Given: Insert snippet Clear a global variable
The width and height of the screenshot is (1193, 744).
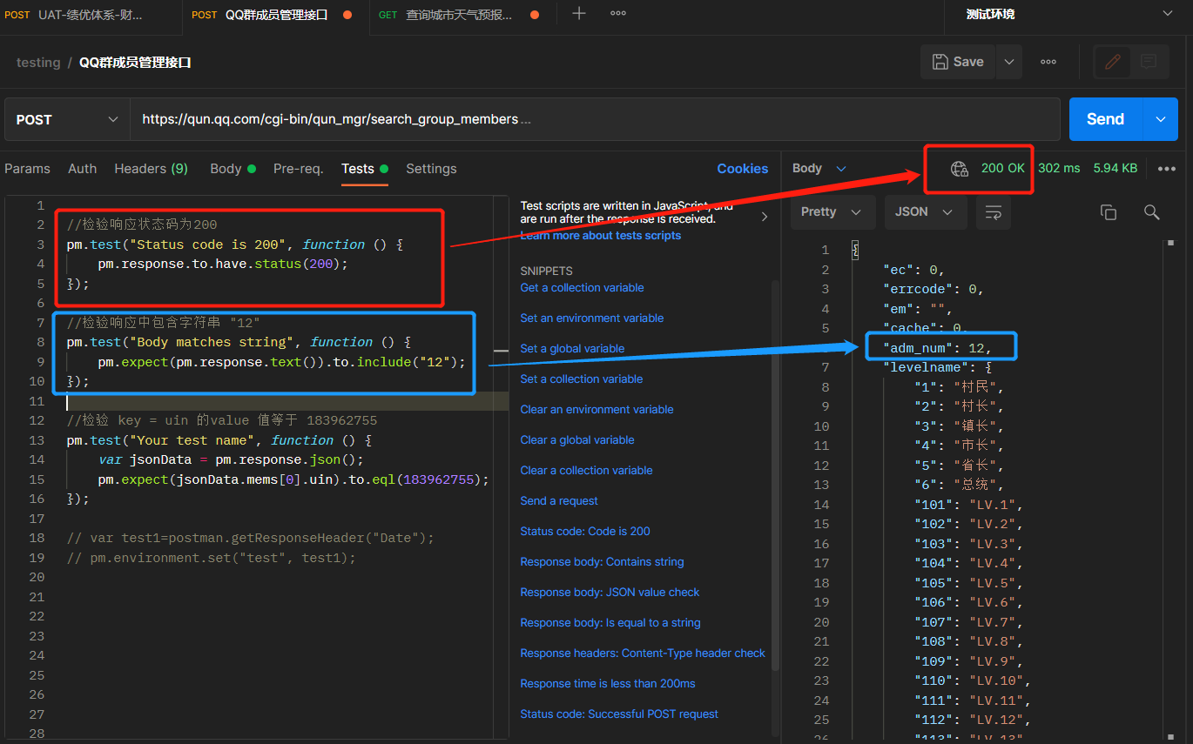Looking at the screenshot, I should [577, 440].
